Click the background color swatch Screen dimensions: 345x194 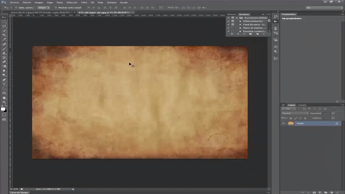[x=5, y=111]
